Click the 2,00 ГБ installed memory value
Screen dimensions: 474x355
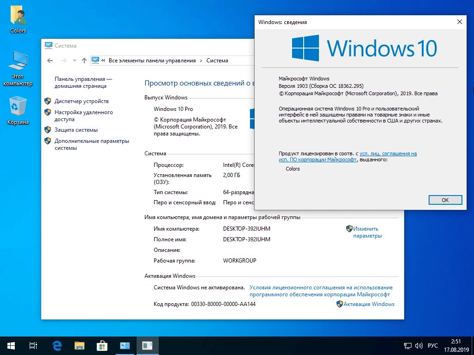pos(231,175)
